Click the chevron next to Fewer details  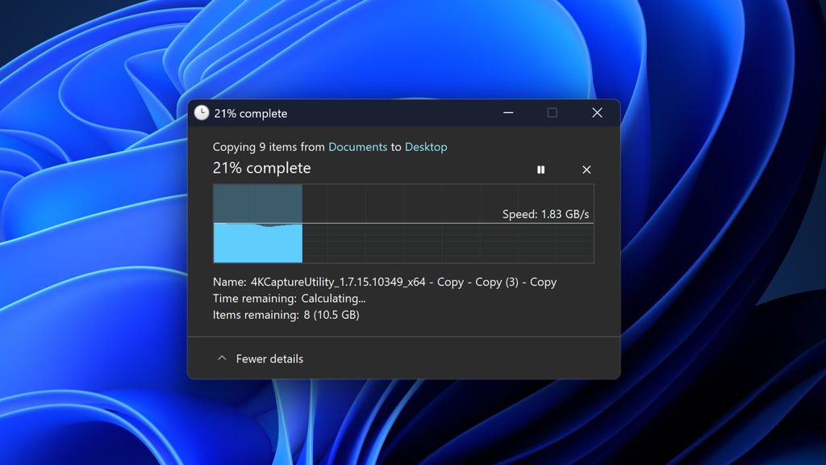221,358
